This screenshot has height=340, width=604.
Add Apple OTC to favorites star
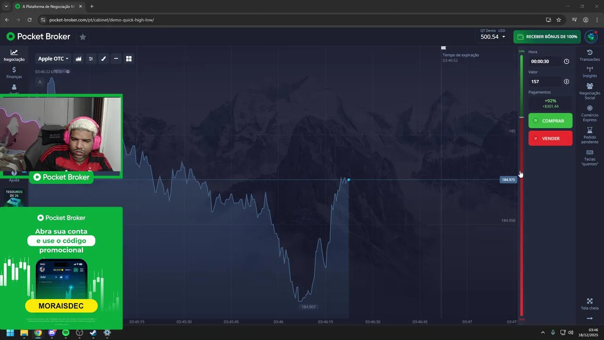83,37
